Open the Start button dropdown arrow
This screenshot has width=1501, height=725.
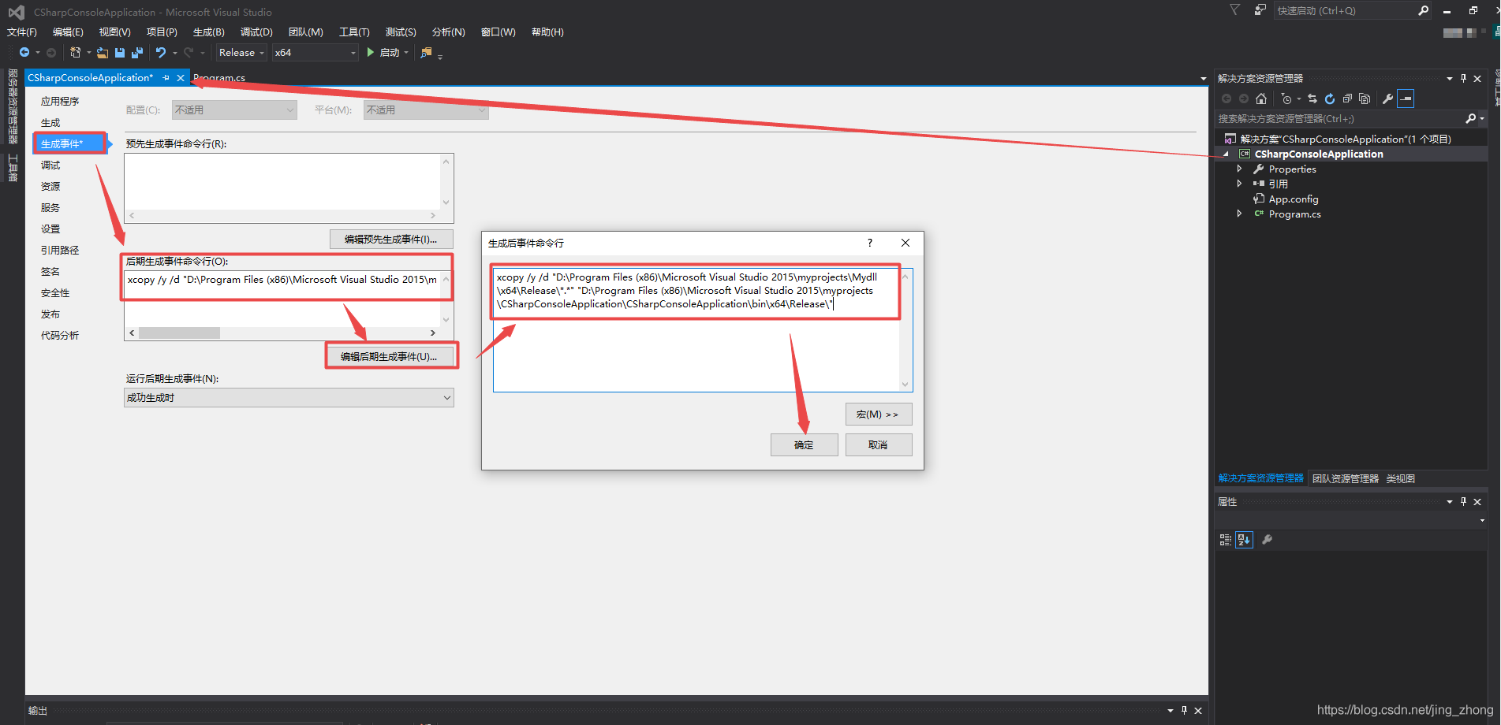coord(406,53)
